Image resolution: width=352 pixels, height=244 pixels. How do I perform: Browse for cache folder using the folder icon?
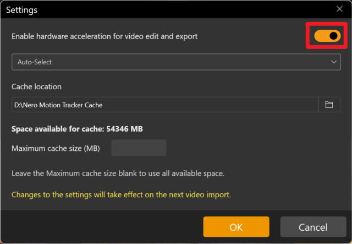click(x=329, y=105)
